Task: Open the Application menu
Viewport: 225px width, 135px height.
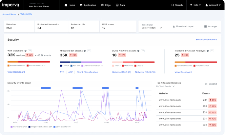Action: coord(88,5)
